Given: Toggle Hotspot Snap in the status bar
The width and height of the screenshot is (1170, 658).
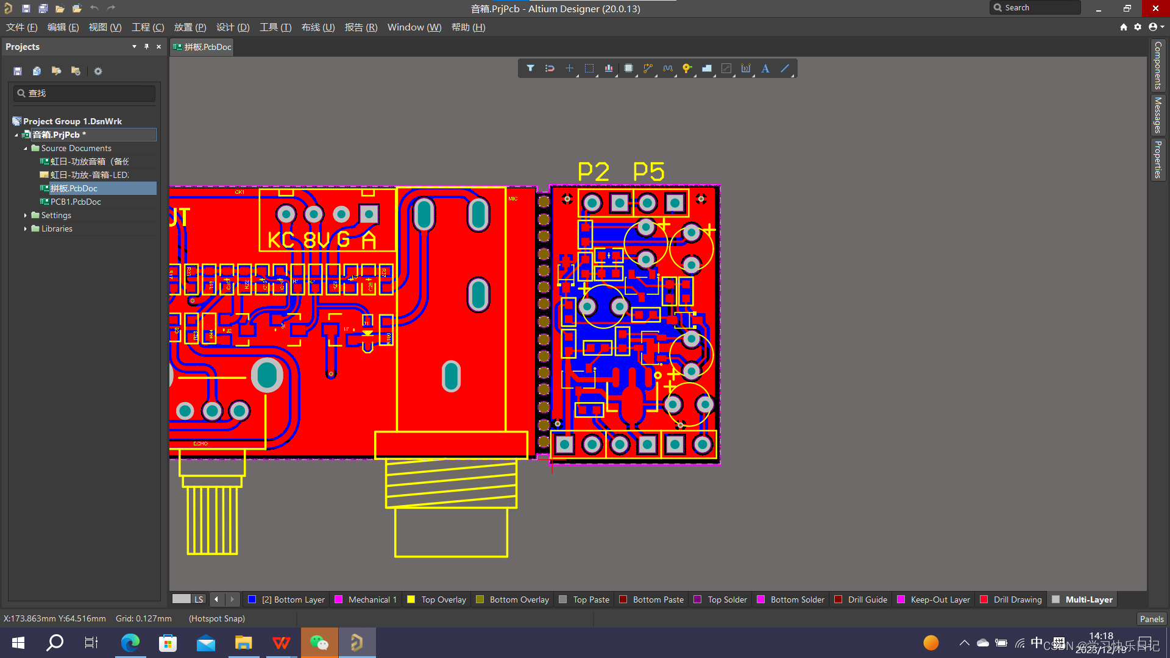Looking at the screenshot, I should (216, 618).
